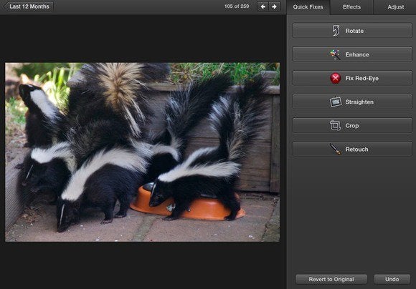Viewport: 416px width, 289px height.
Task: Click the Rotate button label
Action: (x=354, y=31)
